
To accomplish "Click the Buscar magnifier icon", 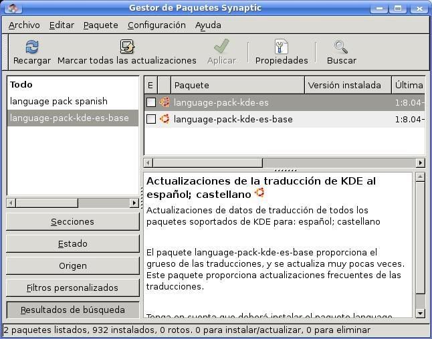I will pos(341,47).
